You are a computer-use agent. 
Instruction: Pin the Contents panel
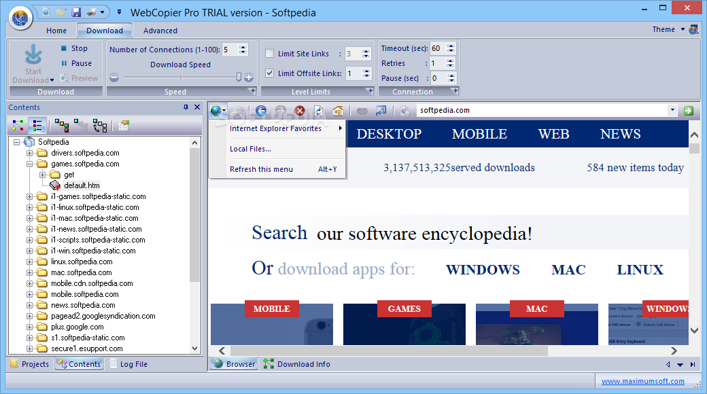click(x=186, y=107)
